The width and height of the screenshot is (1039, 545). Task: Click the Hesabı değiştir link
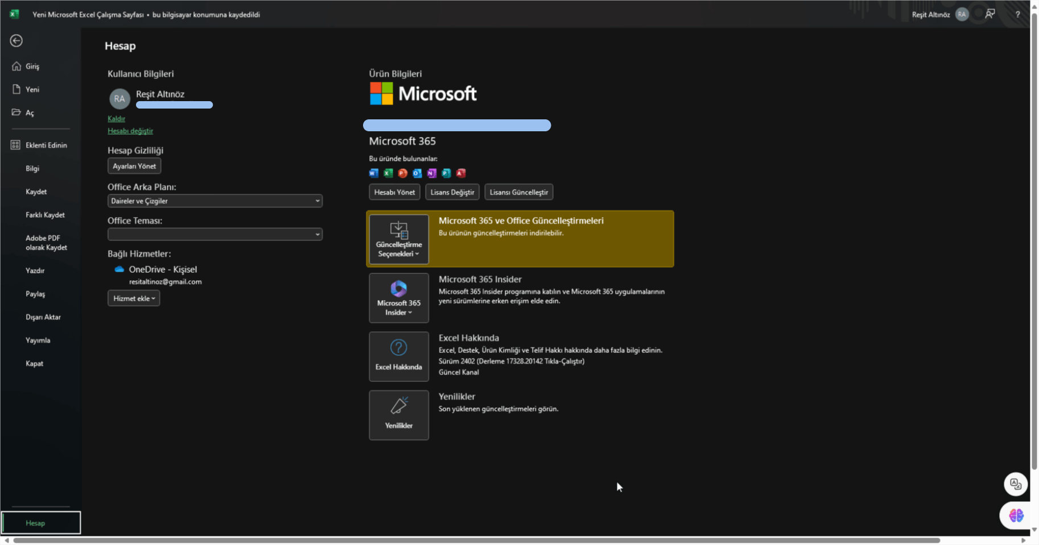pos(130,131)
